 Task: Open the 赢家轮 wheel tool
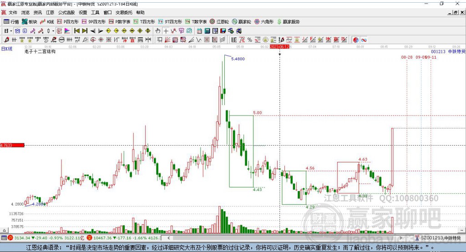[x=241, y=22]
